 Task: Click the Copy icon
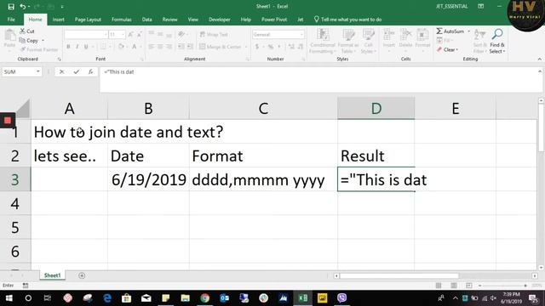[22, 40]
